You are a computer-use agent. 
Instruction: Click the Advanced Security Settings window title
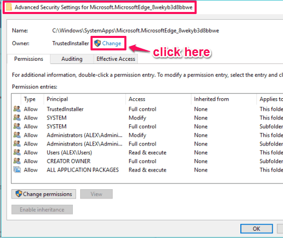(104, 7)
